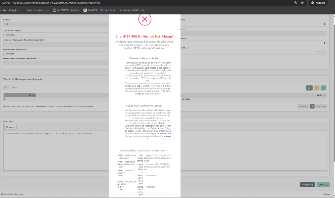The width and height of the screenshot is (335, 198).
Task: Click Macro para ativamento condicional field
Action: pos(56,63)
